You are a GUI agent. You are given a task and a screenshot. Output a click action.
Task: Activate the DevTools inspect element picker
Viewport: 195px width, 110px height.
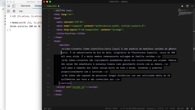pos(9,6)
